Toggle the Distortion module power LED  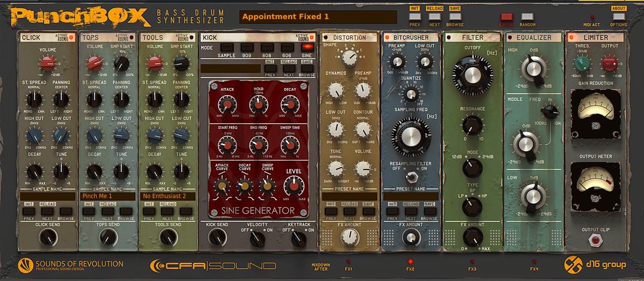pos(325,37)
